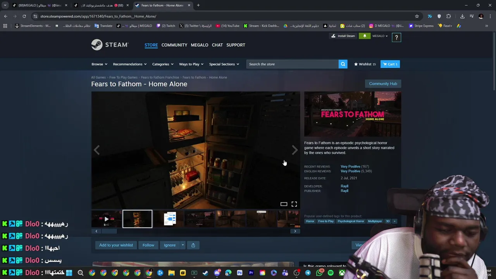
Task: Show next screenshot with right arrow
Action: click(295, 150)
